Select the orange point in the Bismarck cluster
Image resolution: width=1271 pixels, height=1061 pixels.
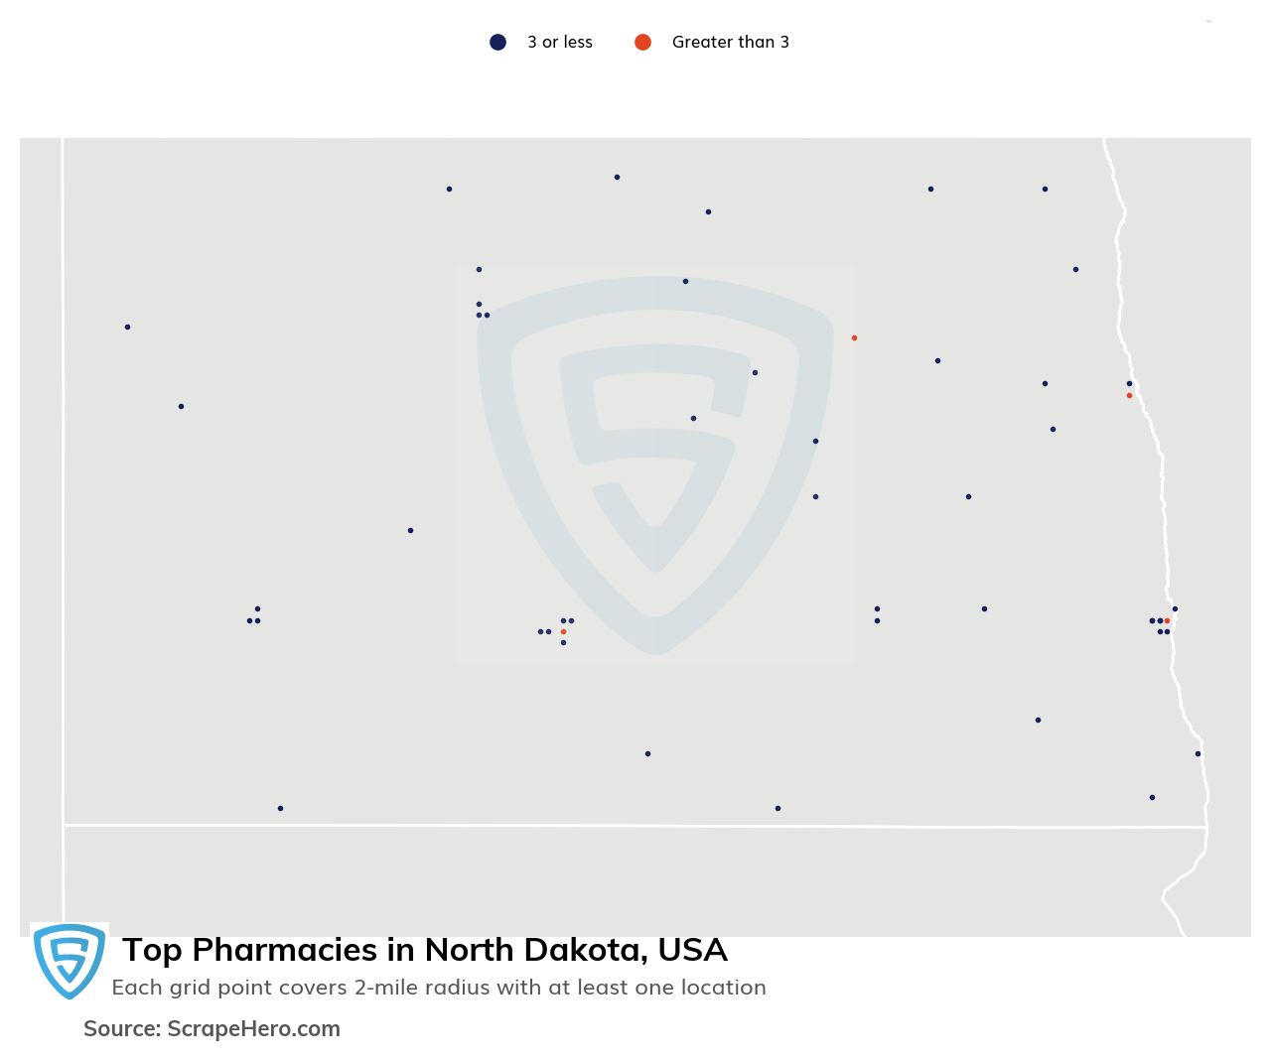point(563,631)
